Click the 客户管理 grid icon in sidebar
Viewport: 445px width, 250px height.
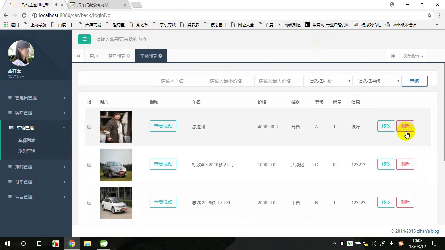(x=10, y=113)
